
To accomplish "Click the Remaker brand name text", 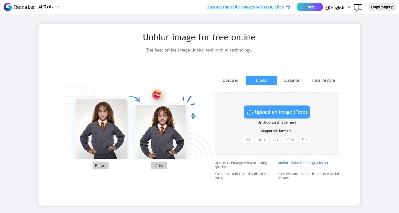I will coord(25,7).
